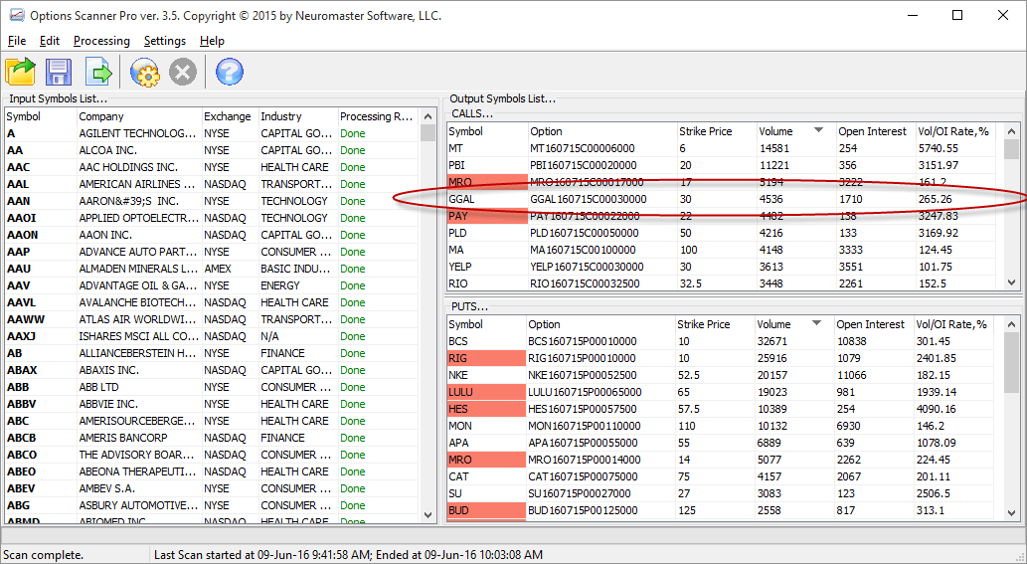The image size is (1027, 564).
Task: Click down arrow of input symbols scrollbar
Action: [428, 515]
